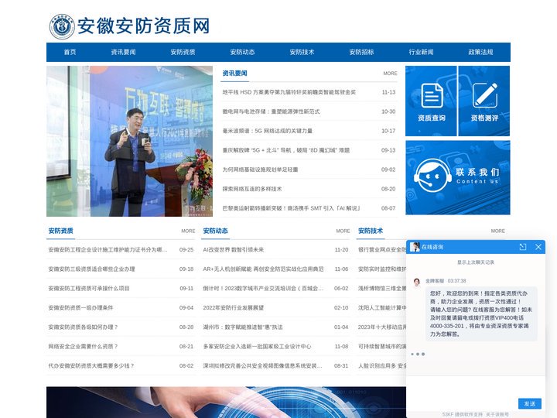Click MORE beside 安防资质 section
This screenshot has height=418, width=557.
188,231
